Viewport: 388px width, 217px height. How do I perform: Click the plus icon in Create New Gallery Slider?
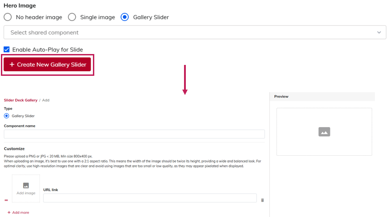pos(12,65)
